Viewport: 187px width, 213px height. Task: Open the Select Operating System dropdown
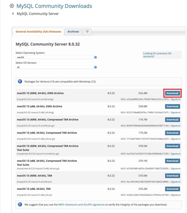click(x=56, y=57)
